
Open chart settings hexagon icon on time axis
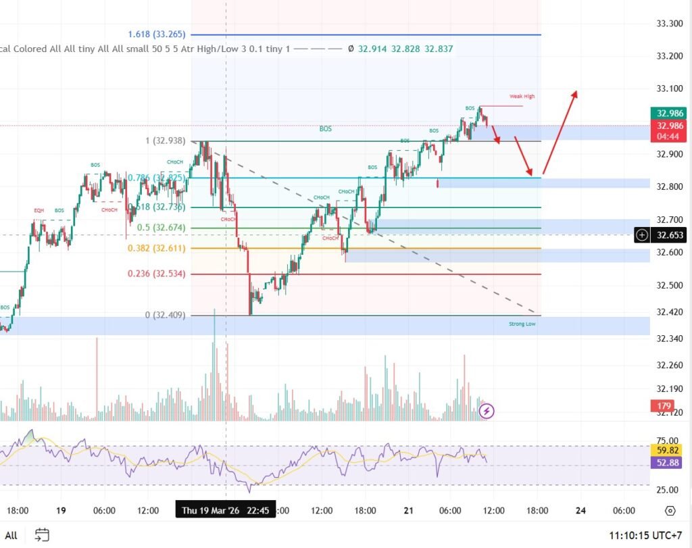[x=670, y=511]
